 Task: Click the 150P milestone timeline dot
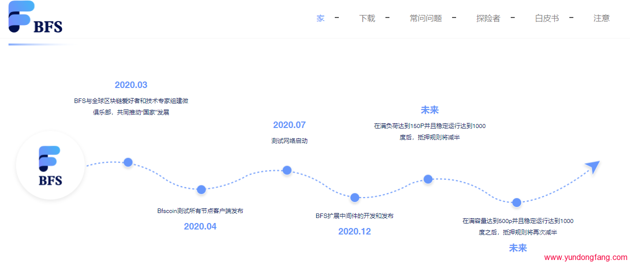pyautogui.click(x=428, y=179)
